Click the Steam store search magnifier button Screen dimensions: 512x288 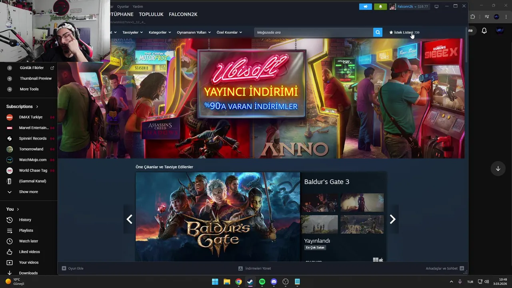[x=378, y=32]
